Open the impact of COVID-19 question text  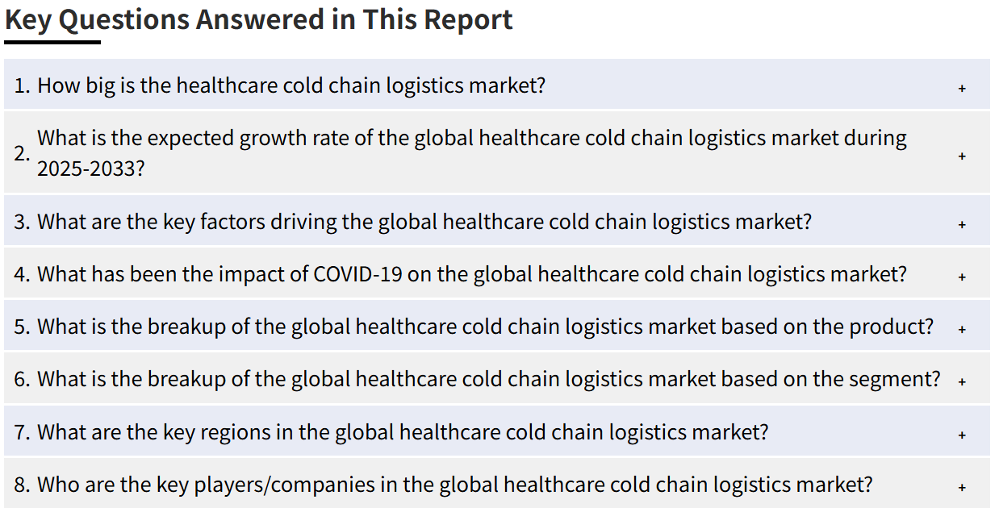tap(472, 273)
